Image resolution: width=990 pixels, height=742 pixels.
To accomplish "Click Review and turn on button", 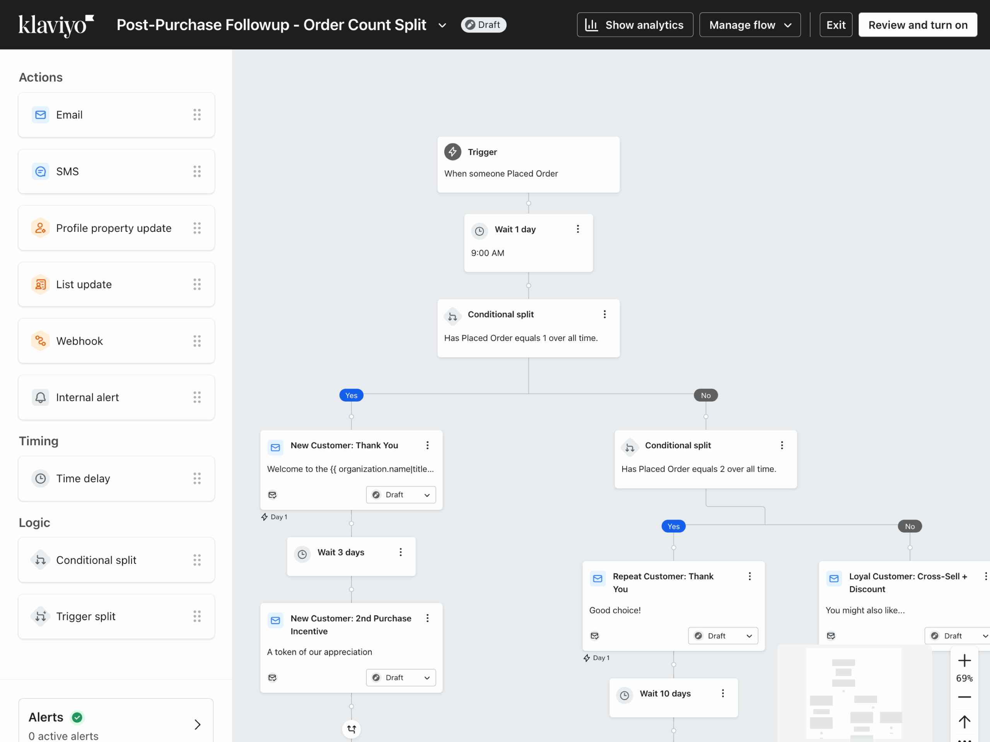I will click(x=918, y=25).
